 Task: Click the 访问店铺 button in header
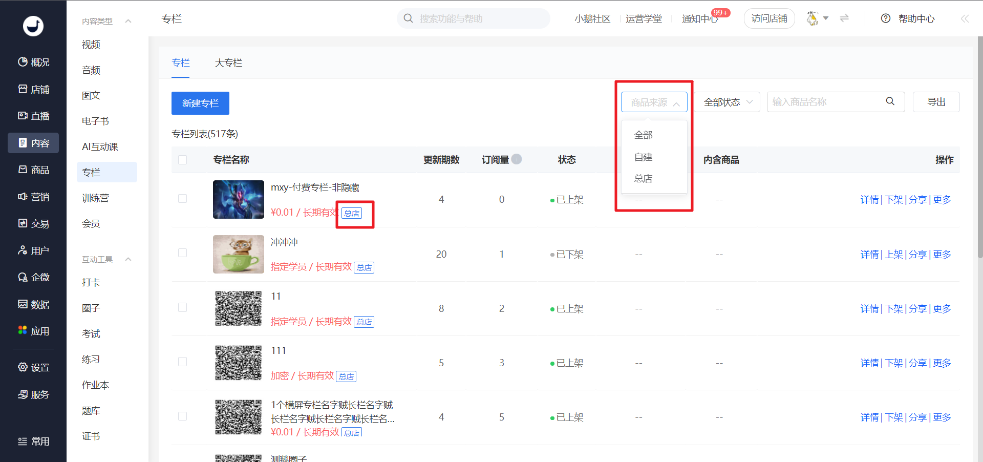(769, 18)
